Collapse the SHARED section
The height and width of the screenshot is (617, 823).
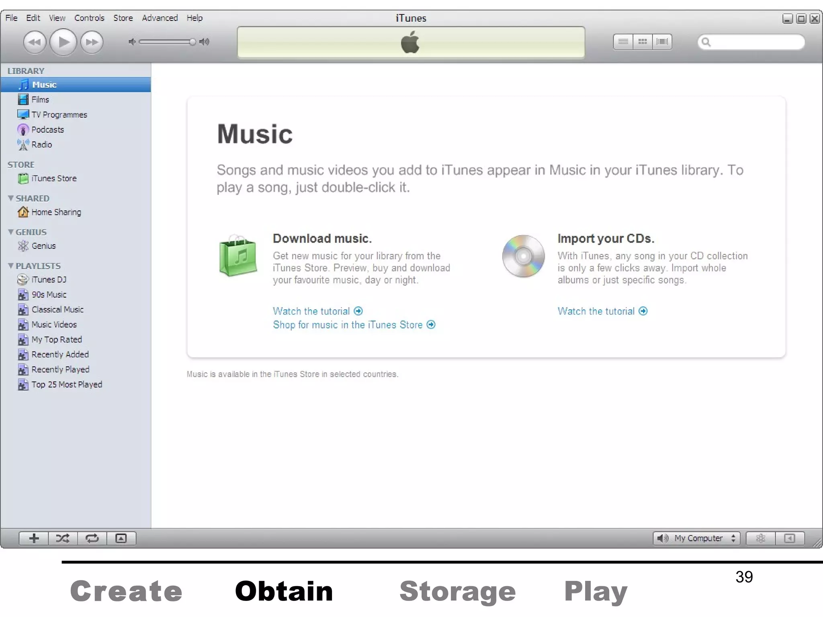pos(11,198)
